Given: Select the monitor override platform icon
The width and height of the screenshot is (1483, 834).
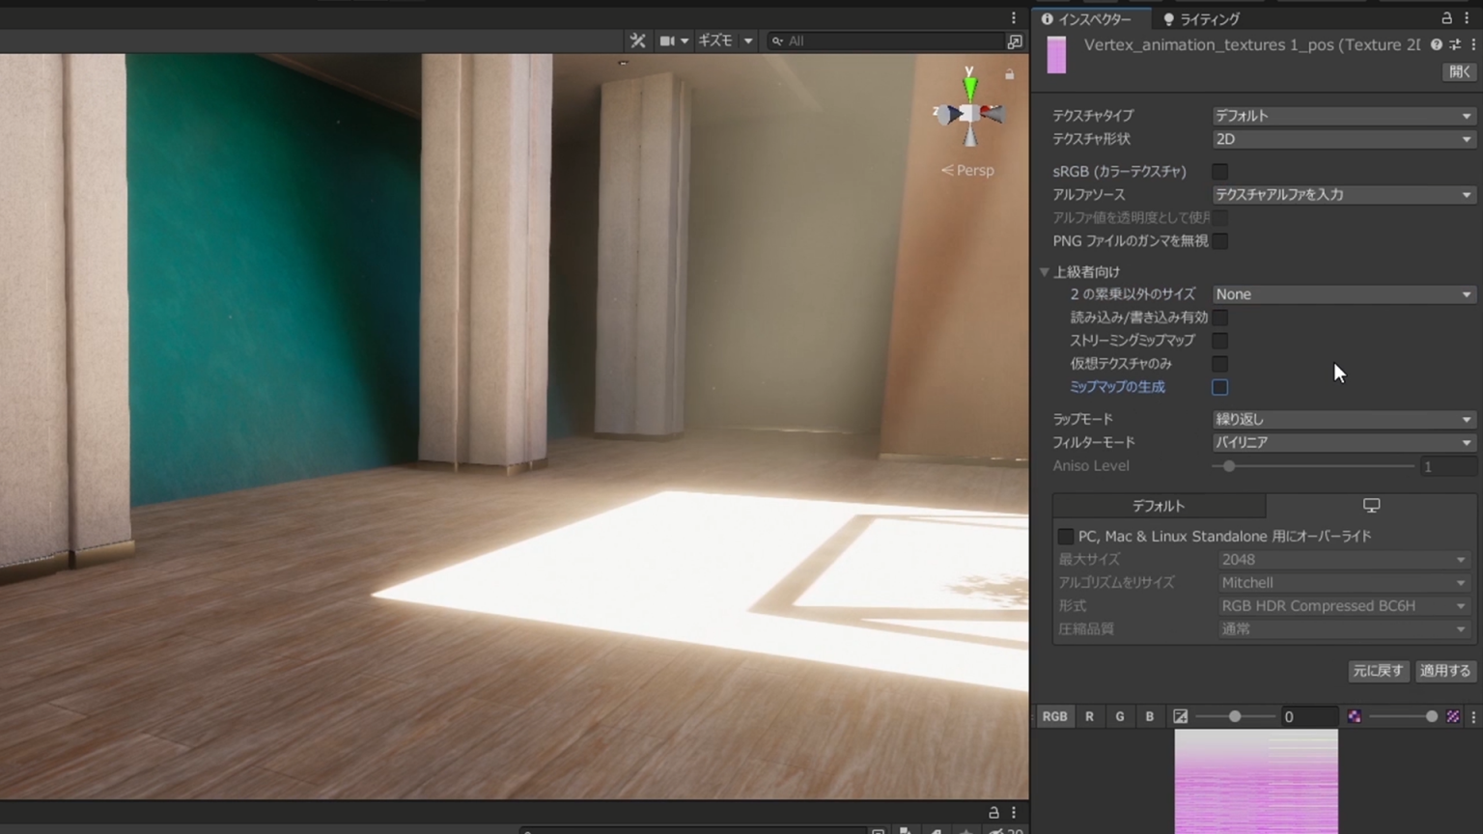Looking at the screenshot, I should click(x=1371, y=505).
